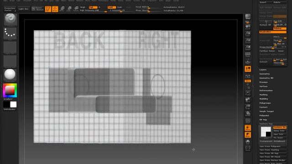Expand the Geometry subpalette

265,74
